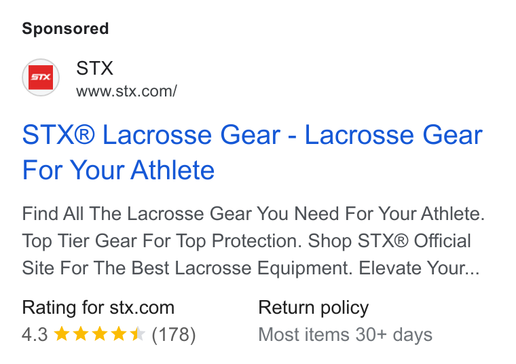Click the 'Find All The Lacrosse Gear' description line

253,214
